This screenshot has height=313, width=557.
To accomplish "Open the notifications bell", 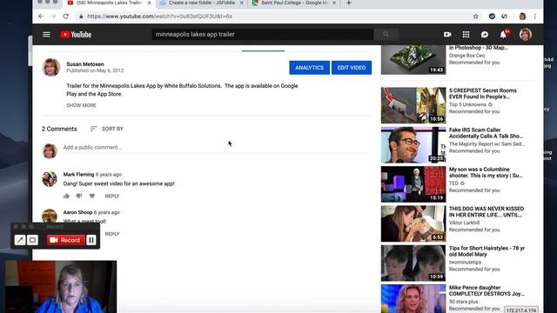I will [x=503, y=35].
